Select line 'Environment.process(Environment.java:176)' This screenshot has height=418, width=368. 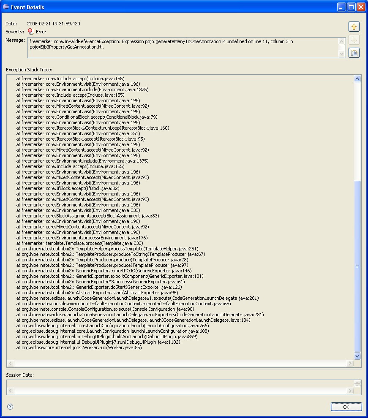tap(82, 238)
